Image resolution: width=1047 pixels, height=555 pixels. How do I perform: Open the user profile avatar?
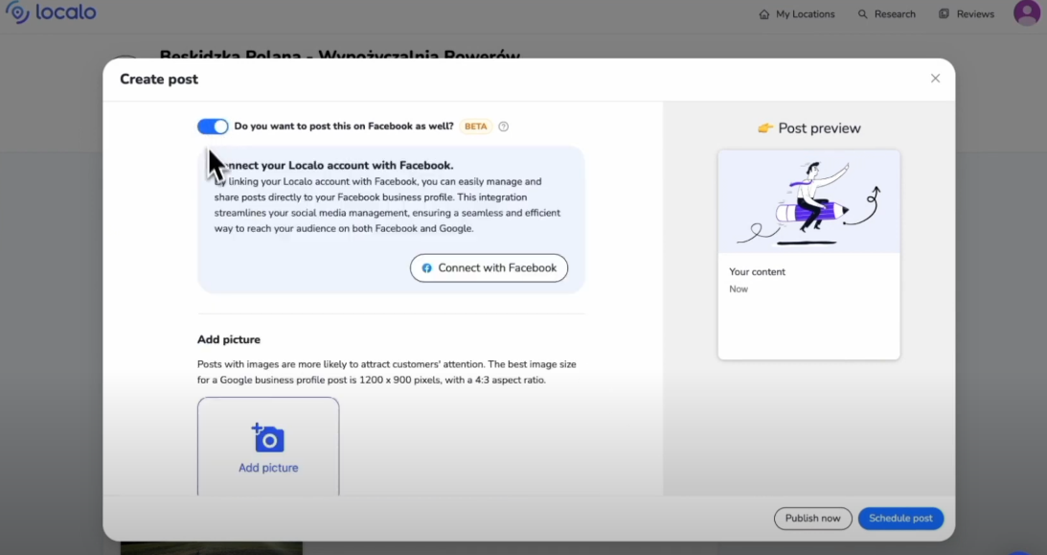pos(1026,13)
